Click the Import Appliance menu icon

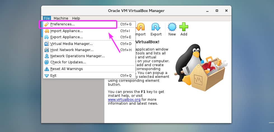point(47,31)
